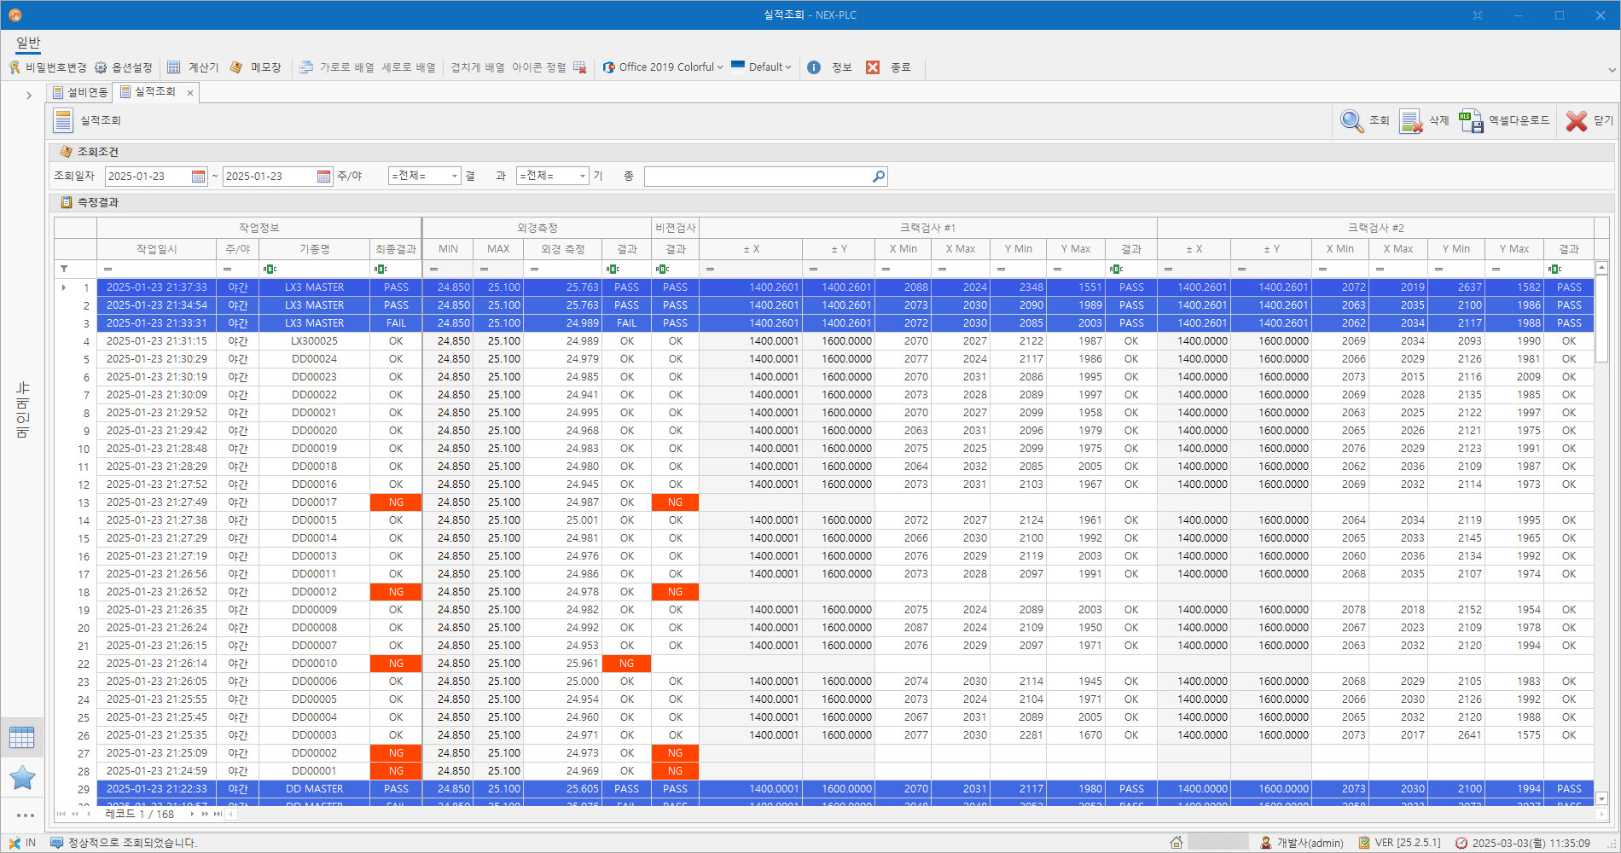Click the favorites star in left sidebar
This screenshot has height=853, width=1621.
(22, 777)
